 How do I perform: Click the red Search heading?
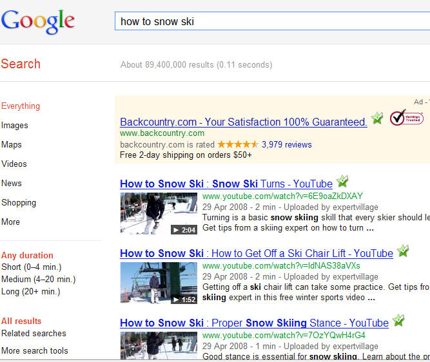point(21,64)
